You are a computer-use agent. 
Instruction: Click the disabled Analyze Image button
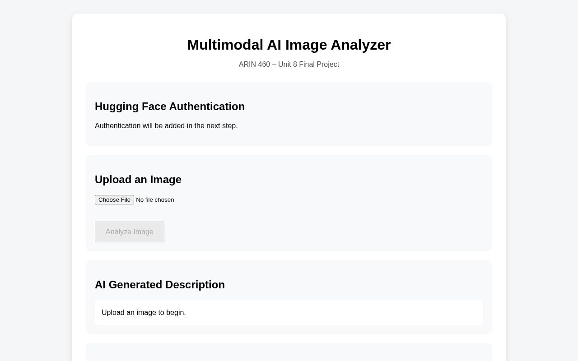pos(130,232)
